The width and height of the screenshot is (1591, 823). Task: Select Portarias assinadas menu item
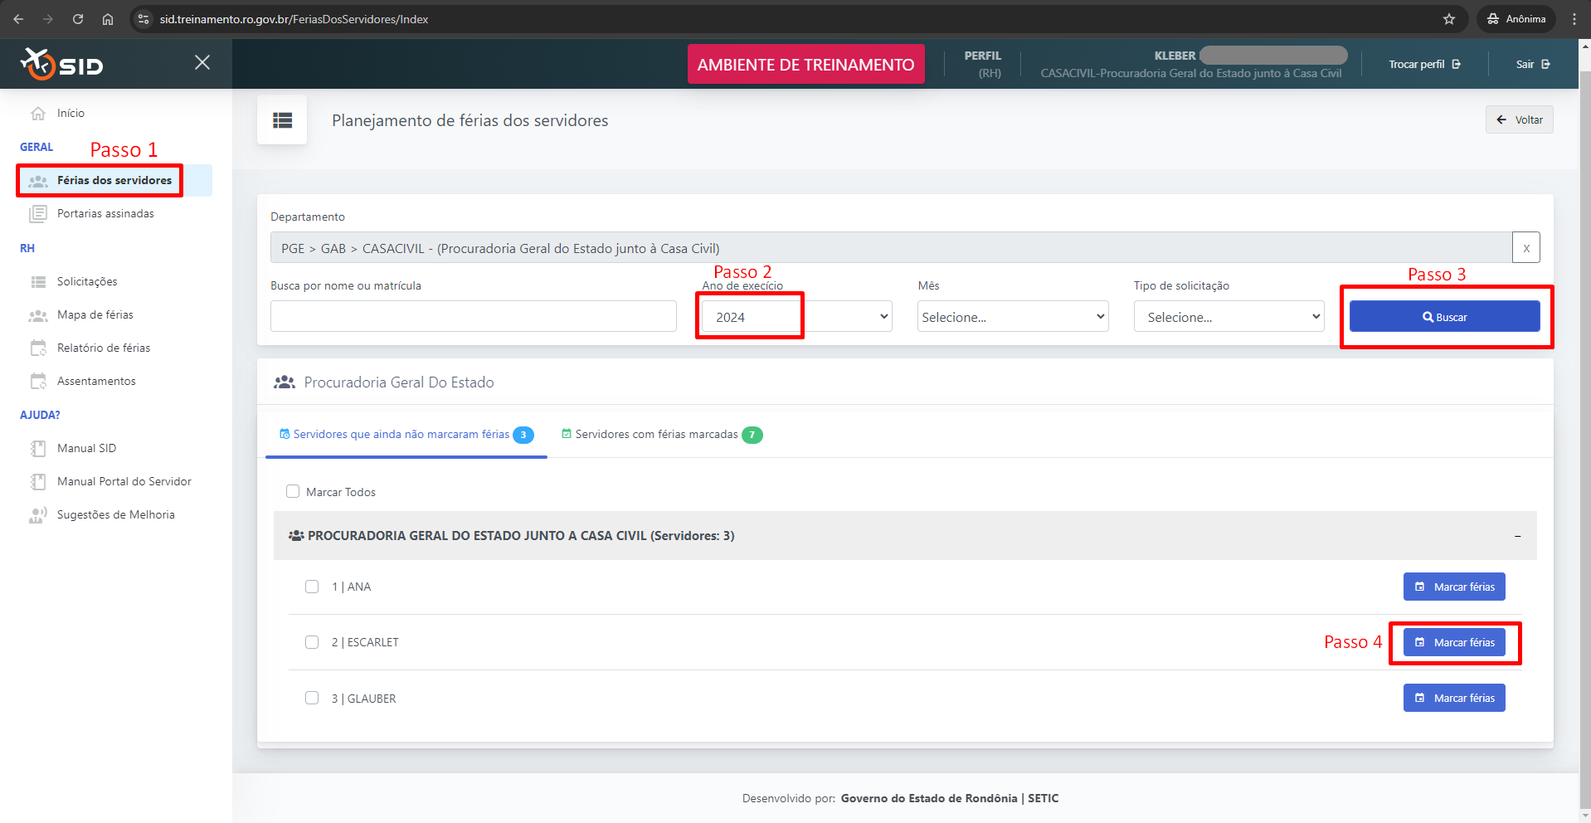[105, 213]
